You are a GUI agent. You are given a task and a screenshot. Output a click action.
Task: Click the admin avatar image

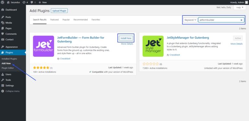click(x=246, y=2)
